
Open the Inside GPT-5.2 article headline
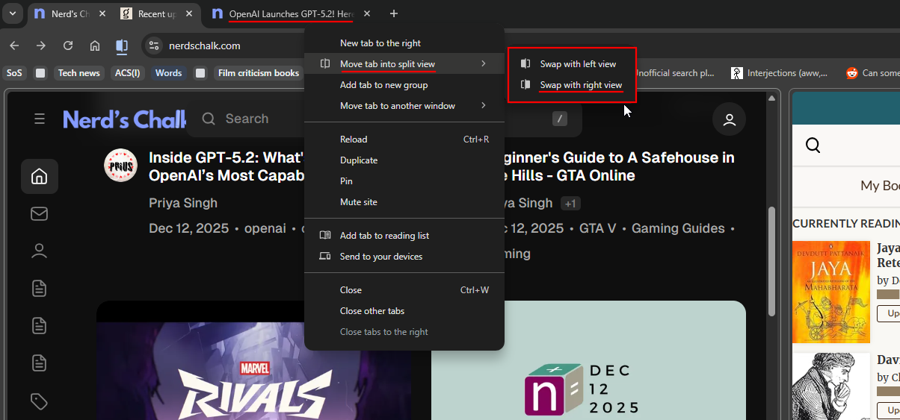click(228, 166)
